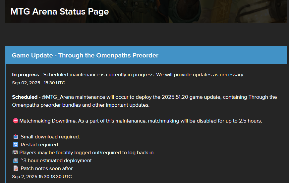Click the bold "Scheduled" status label
Screen dimensions: 289x183
click(x=25, y=97)
